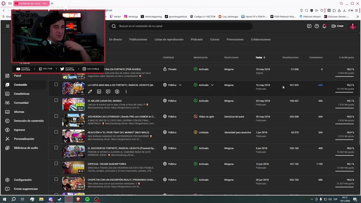Switch to Promociones tab
This screenshot has height=203, width=361.
(x=235, y=39)
